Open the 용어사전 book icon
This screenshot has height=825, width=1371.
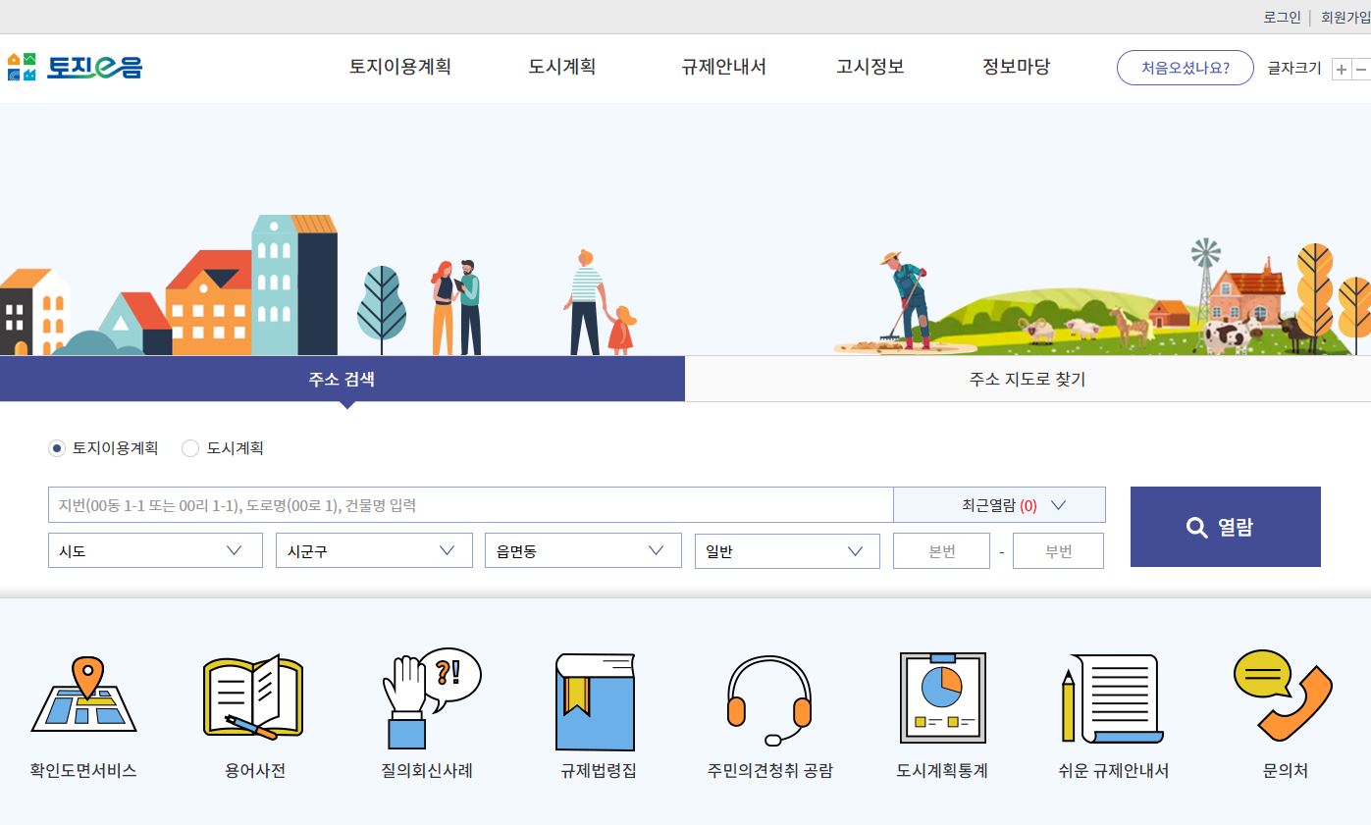[253, 697]
